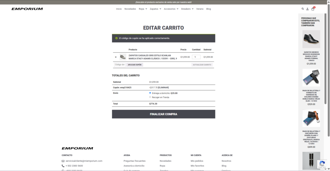The width and height of the screenshot is (330, 171).
Task: Open Blog link in footer Acerca de
Action: pos(224,166)
